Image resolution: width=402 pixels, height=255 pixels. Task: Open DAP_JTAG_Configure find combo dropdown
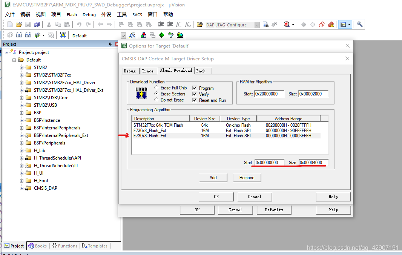coord(257,25)
